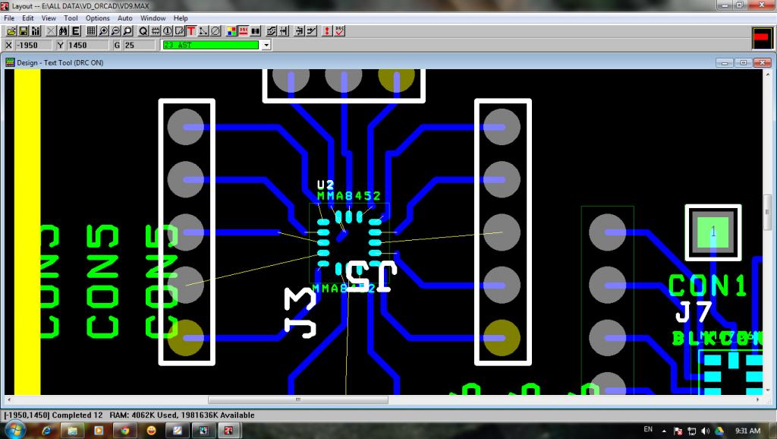Enable Edit Segment mode icon
Screen dimensions: 777x439
tap(299, 30)
